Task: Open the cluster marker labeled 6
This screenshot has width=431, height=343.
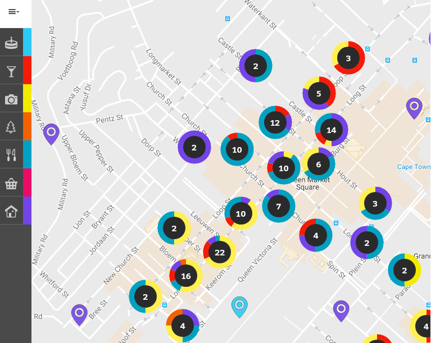Action: (319, 164)
